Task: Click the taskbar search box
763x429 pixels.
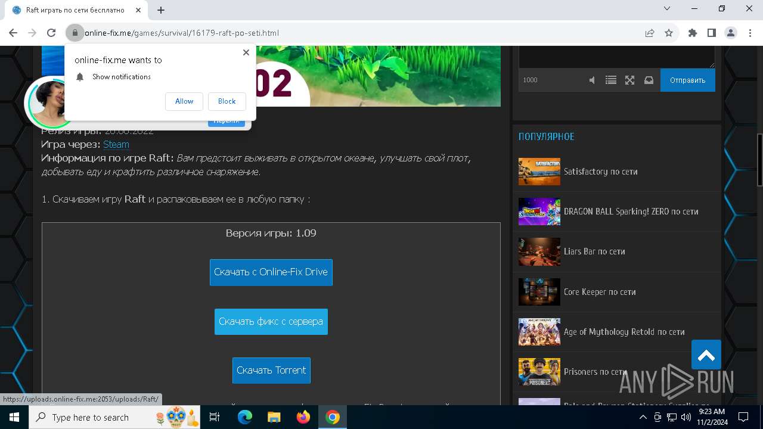Action: (x=116, y=418)
